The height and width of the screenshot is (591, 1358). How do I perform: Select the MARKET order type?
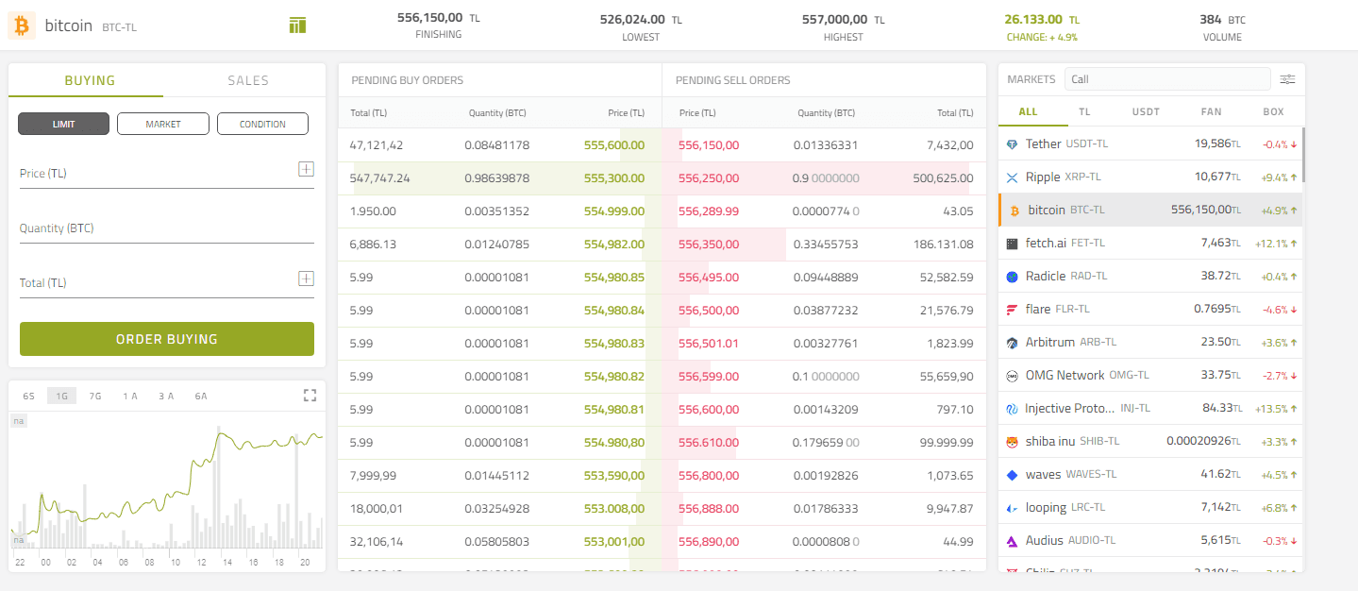(163, 124)
